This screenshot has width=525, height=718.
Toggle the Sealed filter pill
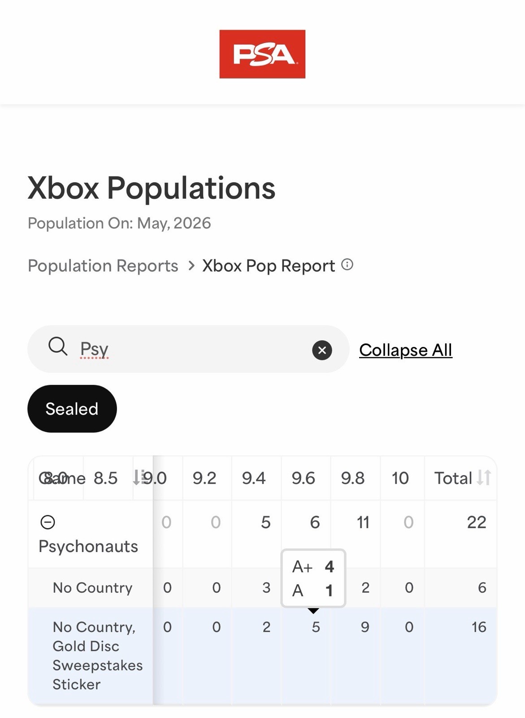pyautogui.click(x=72, y=409)
